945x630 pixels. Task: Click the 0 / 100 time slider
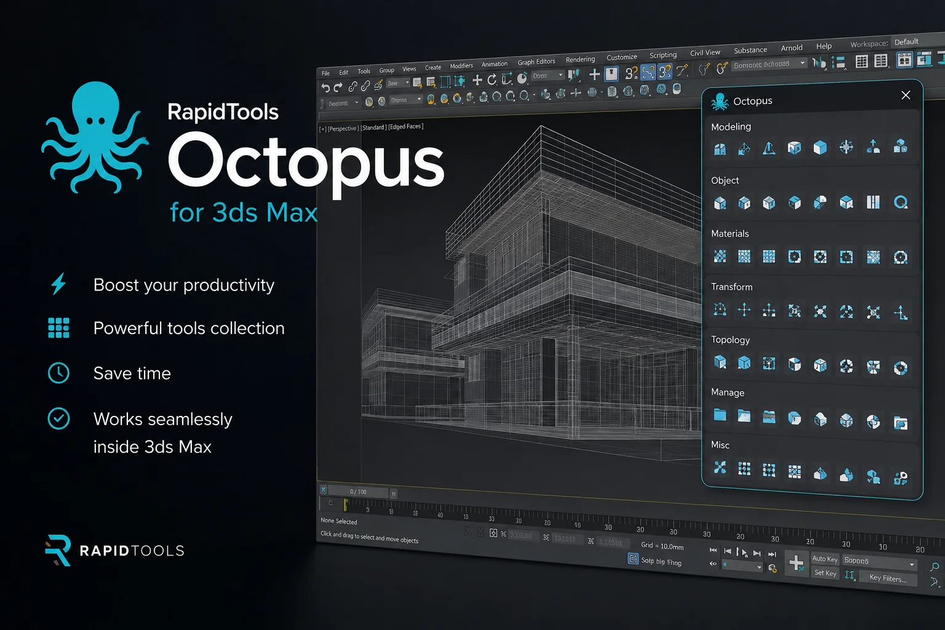pos(358,492)
